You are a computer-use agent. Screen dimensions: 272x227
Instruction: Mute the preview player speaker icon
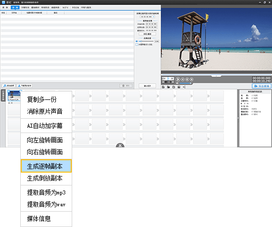click(177, 83)
